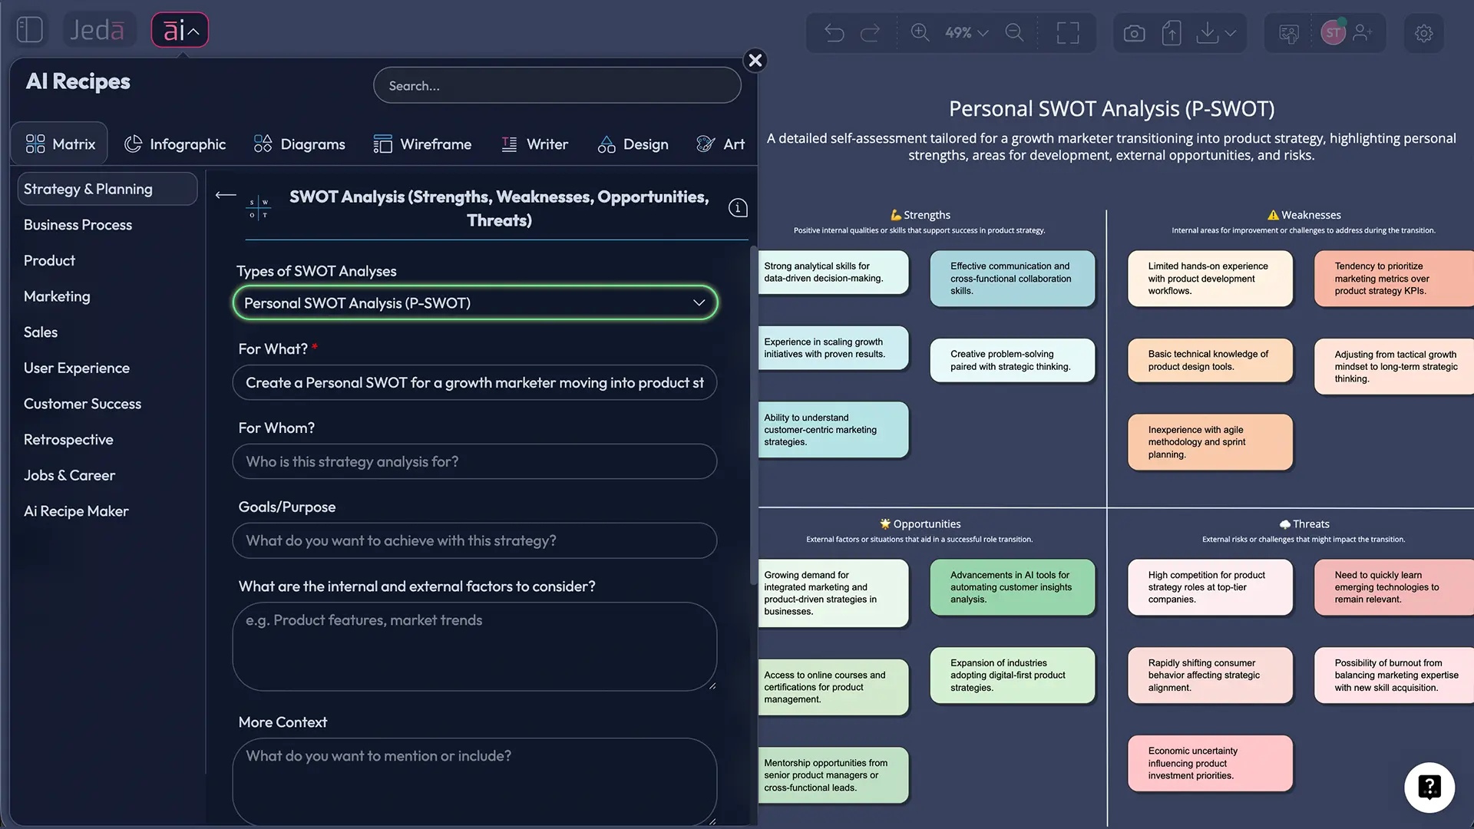Switch to the Infographic tab
Viewport: 1474px width, 829px height.
click(176, 144)
